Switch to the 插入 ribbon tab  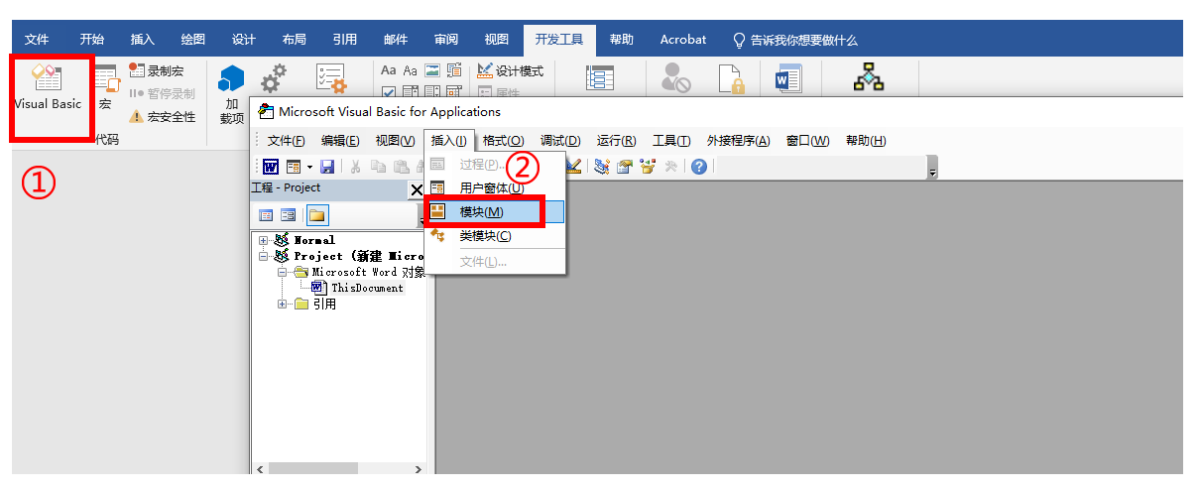[x=143, y=40]
